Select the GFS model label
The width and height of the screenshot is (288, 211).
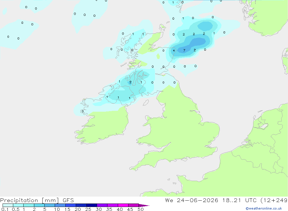click(x=68, y=200)
